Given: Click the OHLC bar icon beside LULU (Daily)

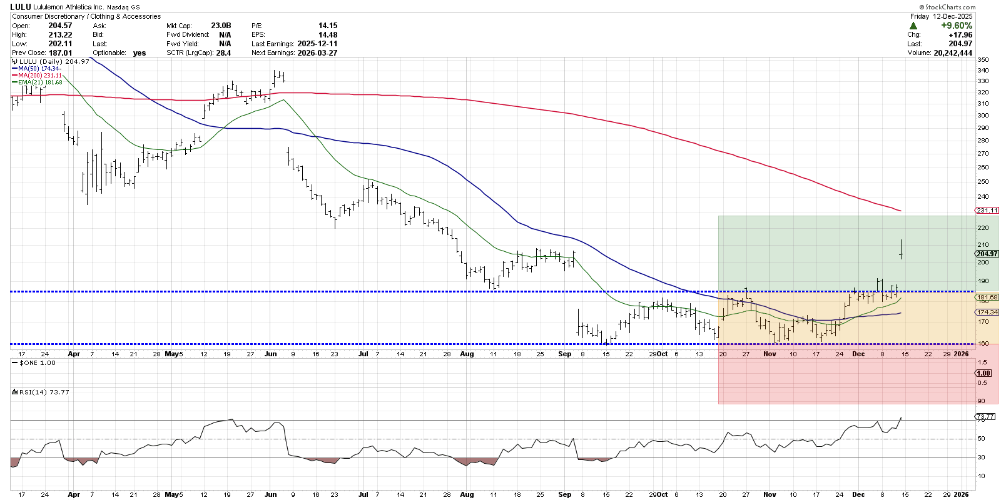Looking at the screenshot, I should (15, 62).
